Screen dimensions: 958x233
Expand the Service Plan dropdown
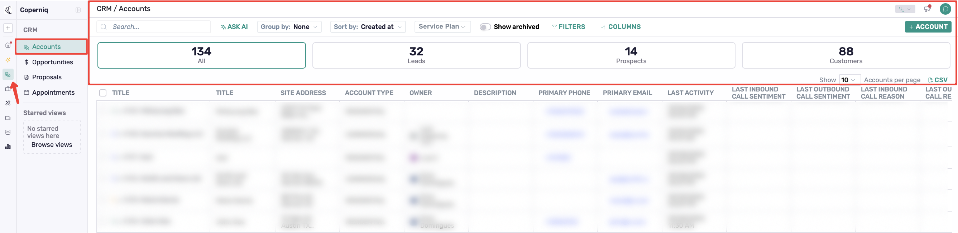442,27
